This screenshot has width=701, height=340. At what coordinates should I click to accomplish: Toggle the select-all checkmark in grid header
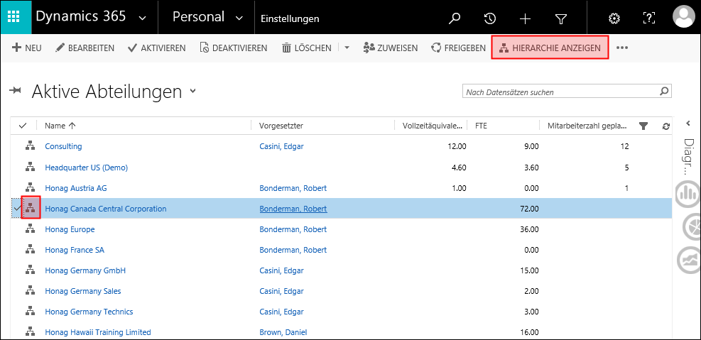point(23,126)
